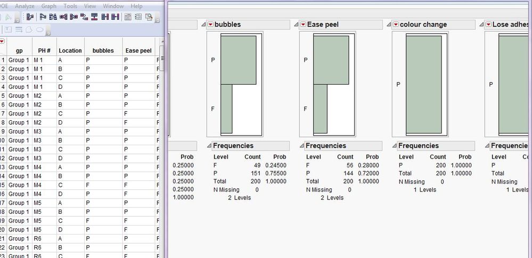Open the Help menu
The image size is (532, 258).
tap(136, 6)
